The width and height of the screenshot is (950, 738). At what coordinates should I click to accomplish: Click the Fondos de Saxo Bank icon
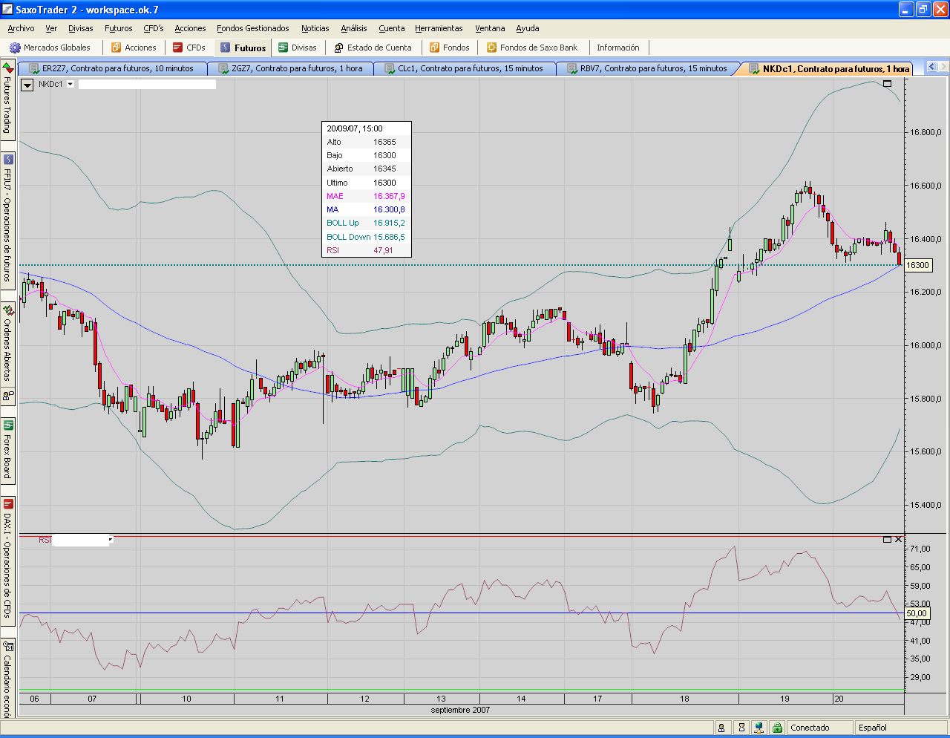(x=491, y=48)
